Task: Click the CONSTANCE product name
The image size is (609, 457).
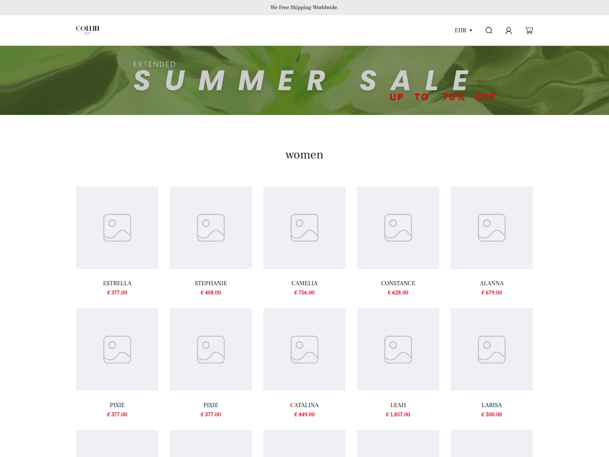Action: pyautogui.click(x=398, y=283)
